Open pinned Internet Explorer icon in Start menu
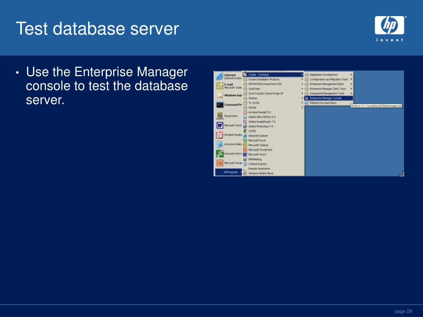The width and height of the screenshot is (423, 317). [220, 76]
